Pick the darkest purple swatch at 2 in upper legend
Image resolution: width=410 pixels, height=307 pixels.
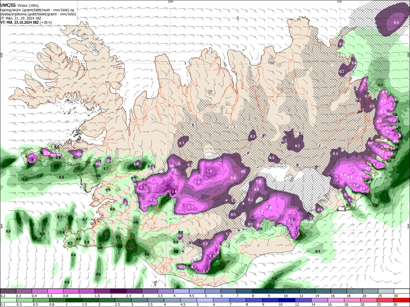point(118,291)
